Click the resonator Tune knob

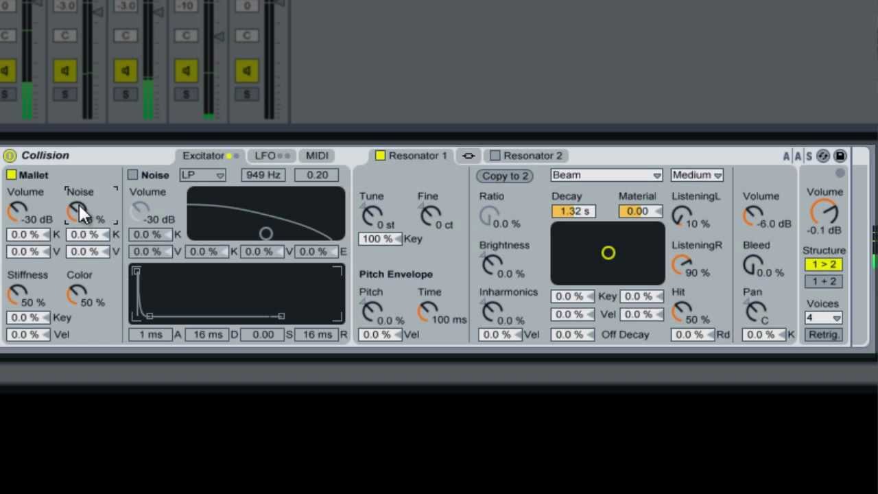pyautogui.click(x=371, y=217)
